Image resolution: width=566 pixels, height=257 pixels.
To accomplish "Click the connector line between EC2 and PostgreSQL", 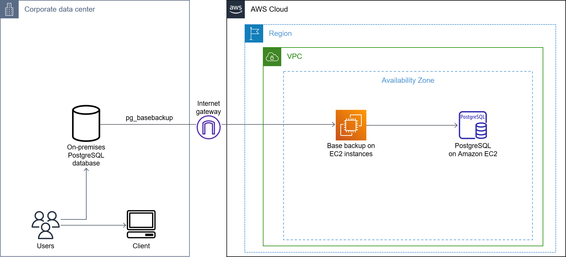I will point(411,125).
